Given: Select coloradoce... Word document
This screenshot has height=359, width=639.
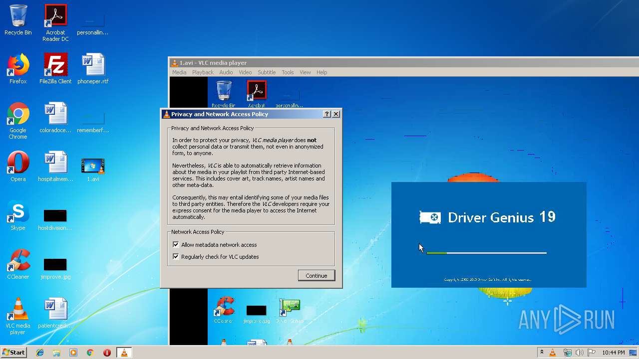Looking at the screenshot, I should [x=55, y=118].
